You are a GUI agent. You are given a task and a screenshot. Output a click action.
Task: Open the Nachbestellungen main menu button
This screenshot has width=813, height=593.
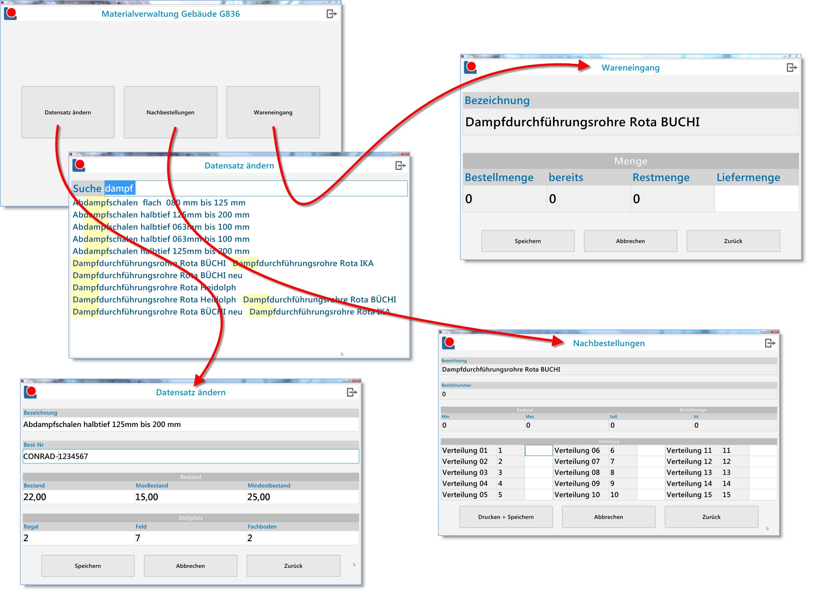(170, 112)
